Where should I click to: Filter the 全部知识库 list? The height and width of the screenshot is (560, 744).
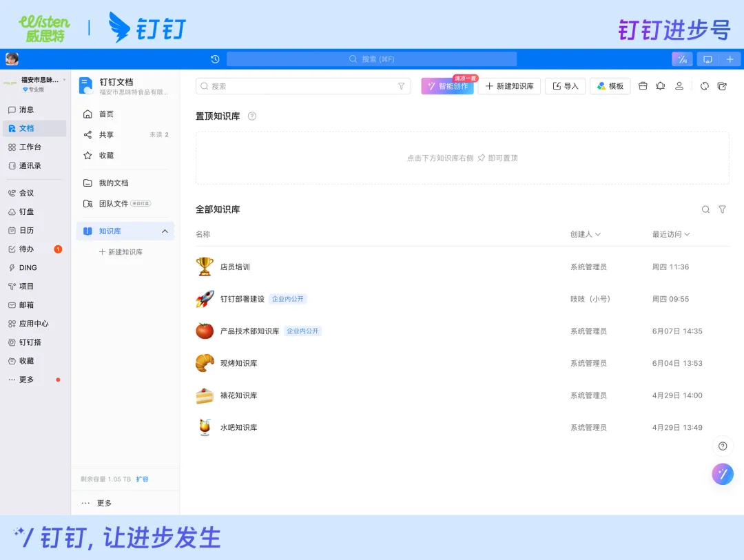(722, 209)
